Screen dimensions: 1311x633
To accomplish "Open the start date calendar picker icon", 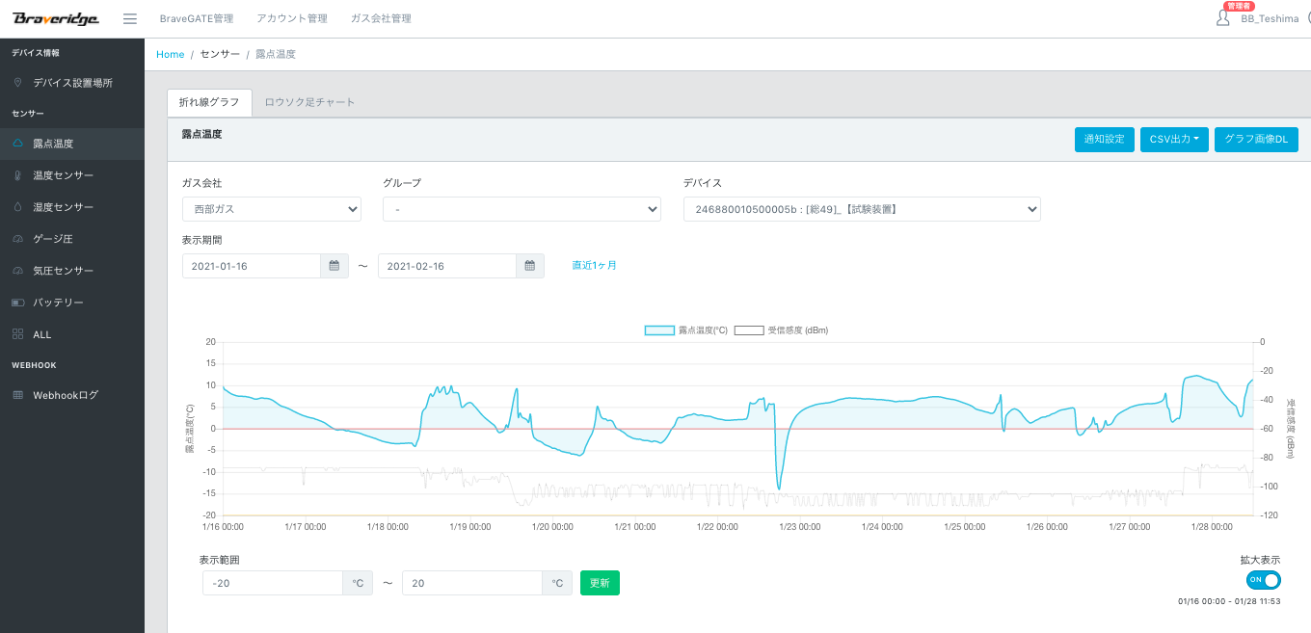I will tap(334, 266).
